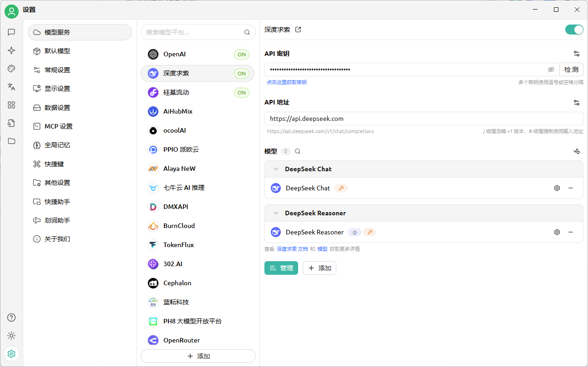Screen dimensions: 588x367
Task: Click settings gear for DeepSeek Reasoner model
Action: 557,232
